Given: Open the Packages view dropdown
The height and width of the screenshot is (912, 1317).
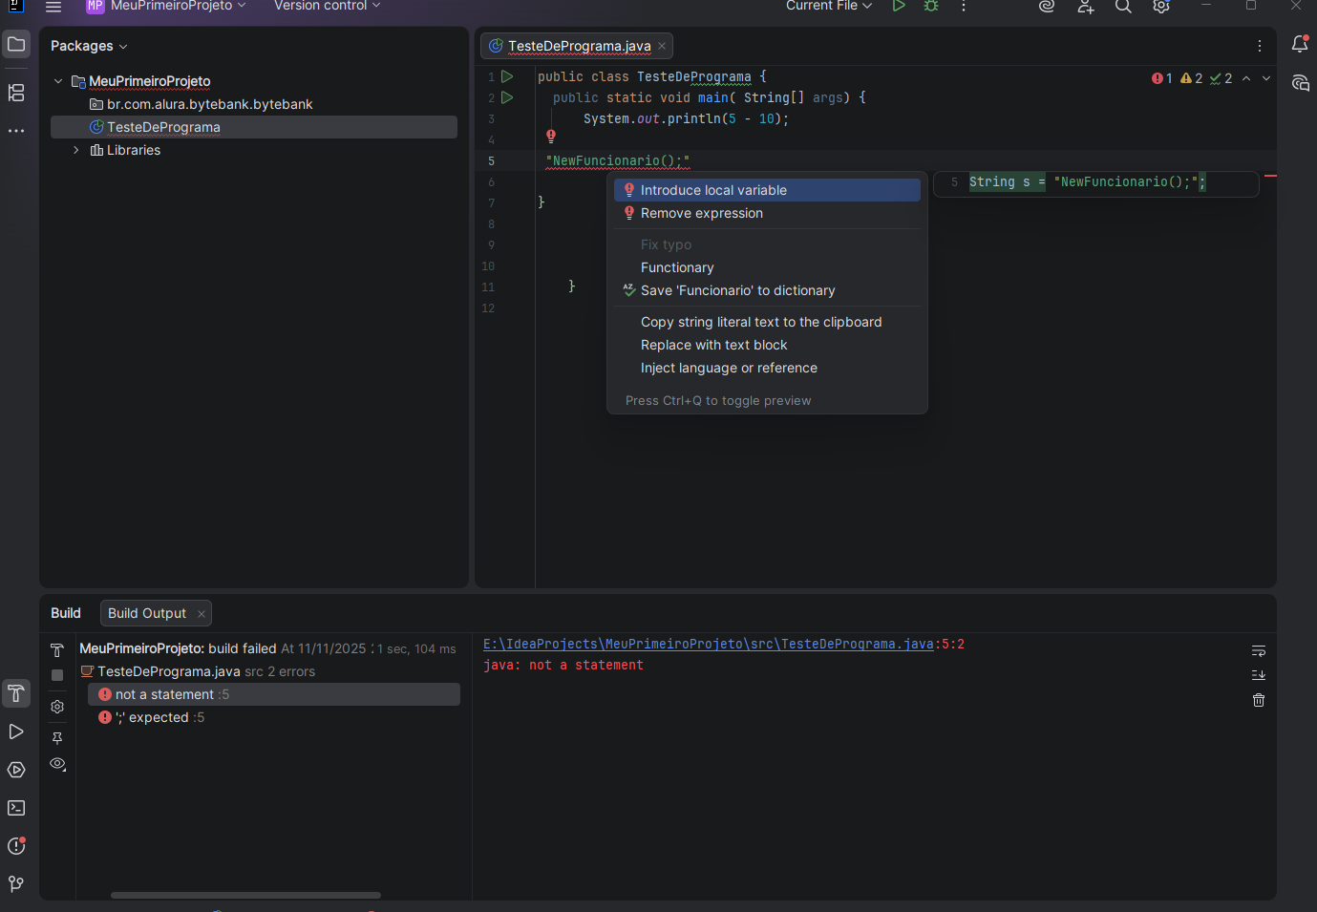Looking at the screenshot, I should pyautogui.click(x=89, y=46).
